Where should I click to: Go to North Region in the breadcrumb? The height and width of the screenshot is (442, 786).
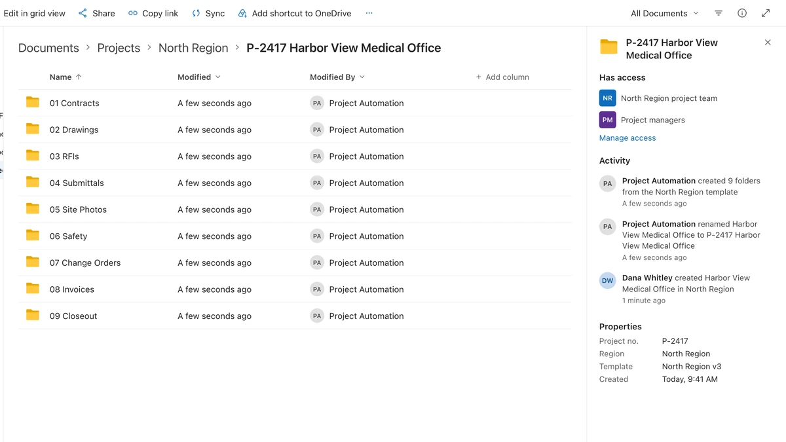(x=193, y=48)
